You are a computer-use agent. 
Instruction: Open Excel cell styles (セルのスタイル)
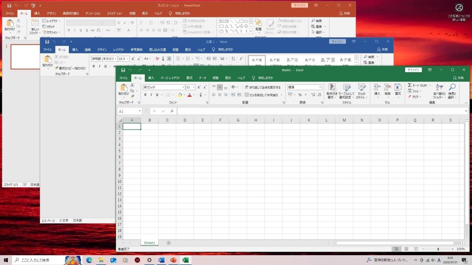361,91
